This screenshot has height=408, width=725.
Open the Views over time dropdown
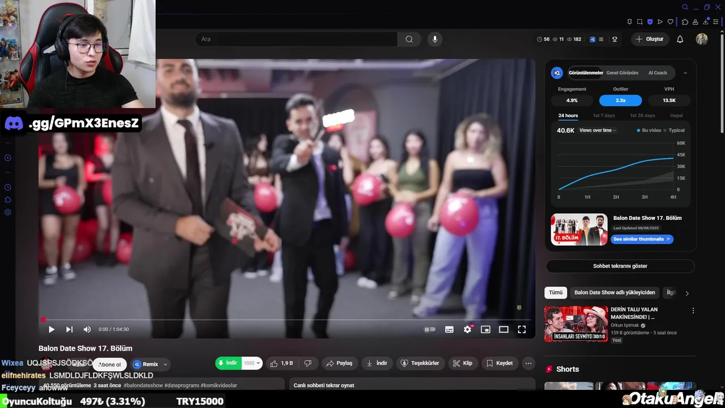tap(598, 130)
